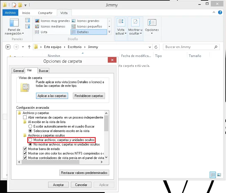Click the Opciones icon in ribbon
Image resolution: width=226 pixels, height=193 pixels.
click(152, 22)
